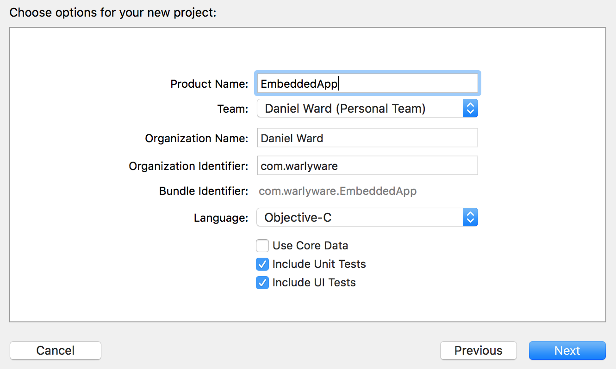Uncheck the Include Unit Tests checkbox
616x369 pixels.
pos(262,264)
